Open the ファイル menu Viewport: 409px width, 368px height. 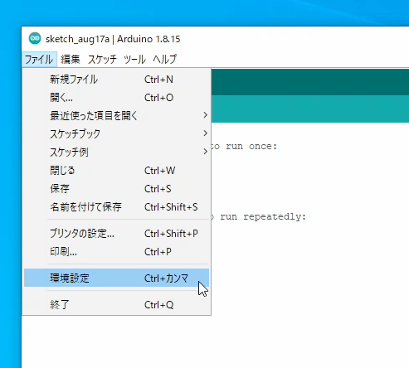[39, 59]
